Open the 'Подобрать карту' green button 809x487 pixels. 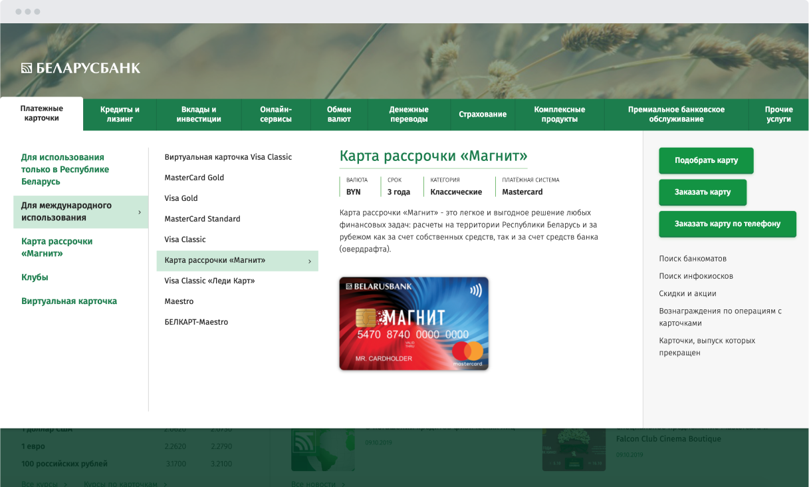706,160
